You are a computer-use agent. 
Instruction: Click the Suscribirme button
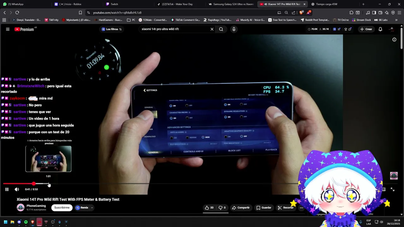(x=62, y=208)
